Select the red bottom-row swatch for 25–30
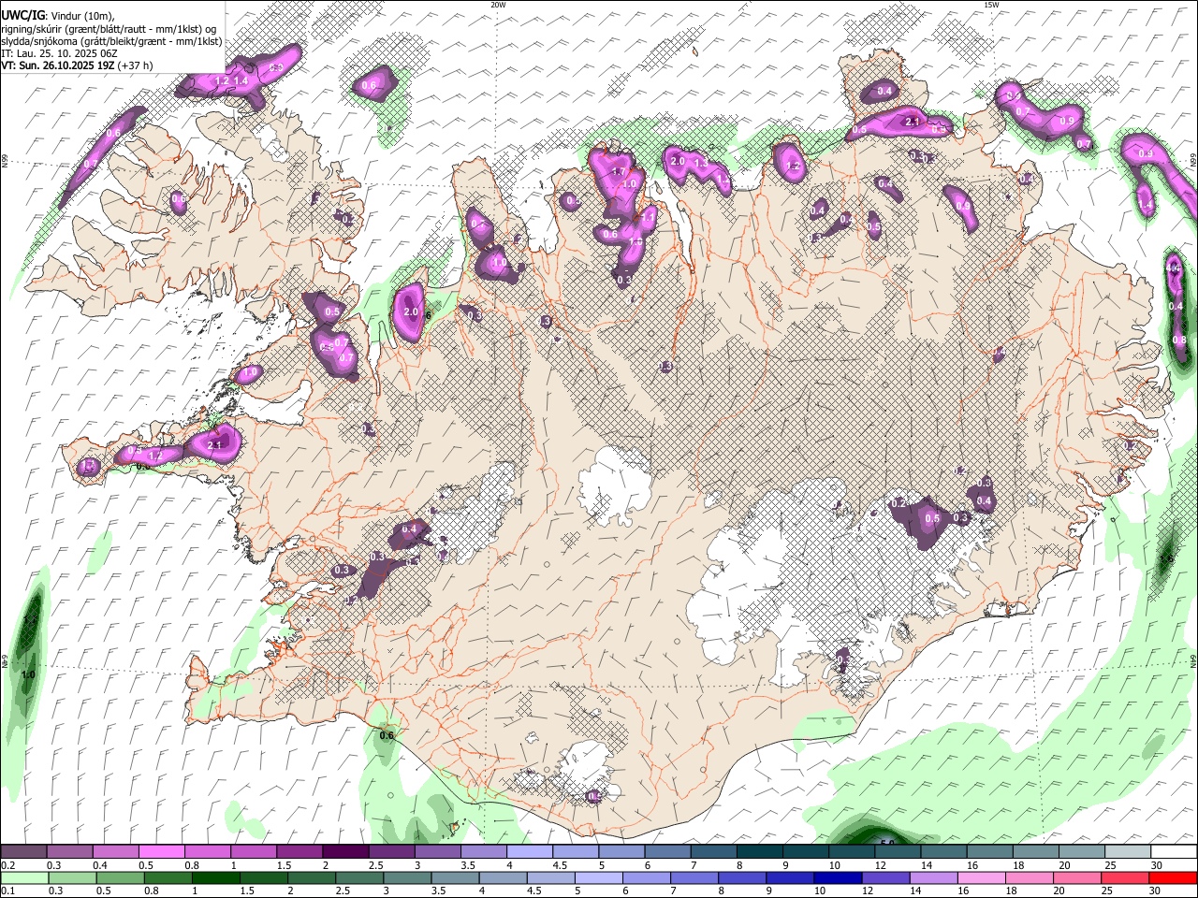 coord(1126,877)
